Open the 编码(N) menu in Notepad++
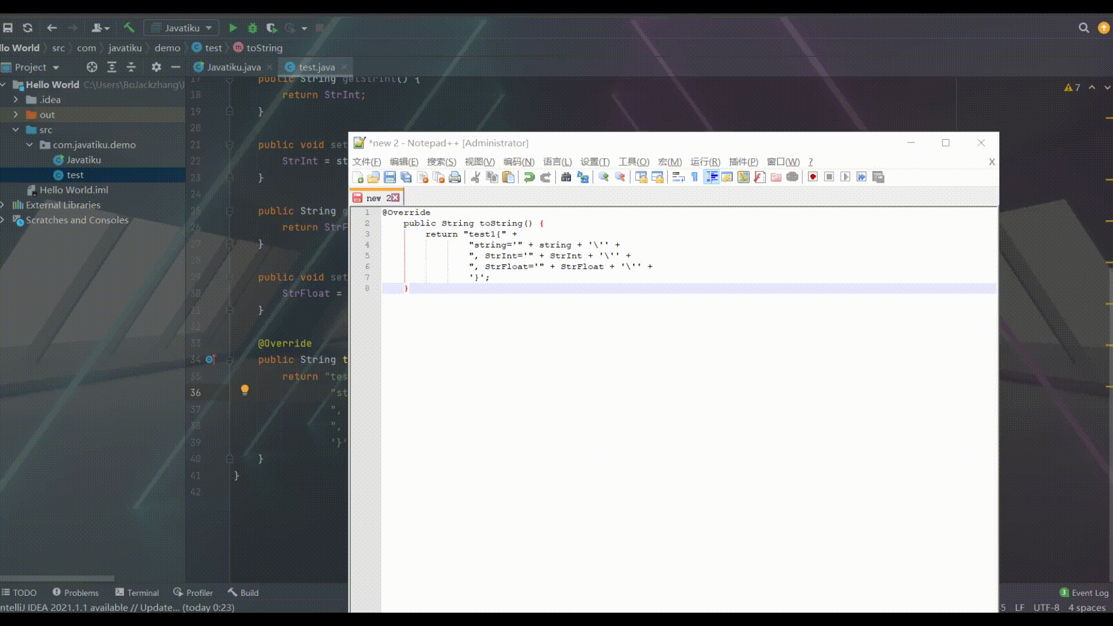Image resolution: width=1113 pixels, height=626 pixels. pos(518,162)
